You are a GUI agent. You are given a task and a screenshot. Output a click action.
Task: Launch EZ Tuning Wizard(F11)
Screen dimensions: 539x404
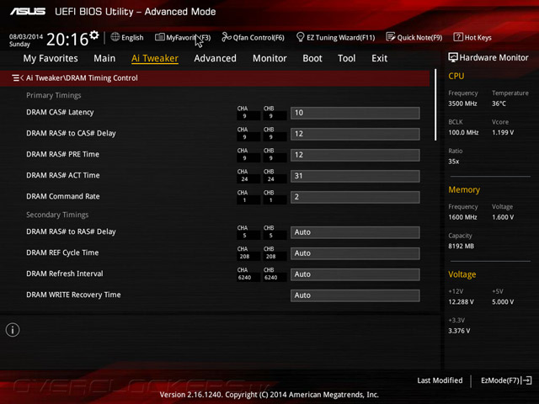340,37
